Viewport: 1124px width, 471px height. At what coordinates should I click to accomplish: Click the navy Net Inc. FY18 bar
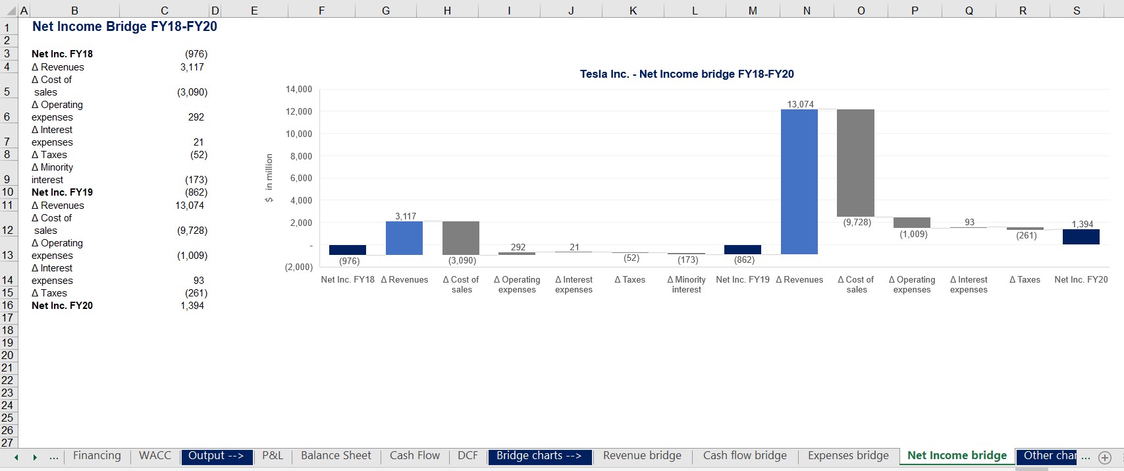[x=348, y=250]
